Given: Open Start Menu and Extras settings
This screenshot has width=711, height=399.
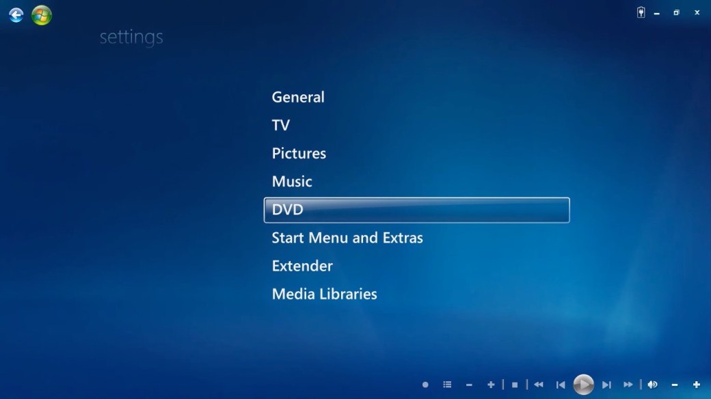Looking at the screenshot, I should point(347,238).
